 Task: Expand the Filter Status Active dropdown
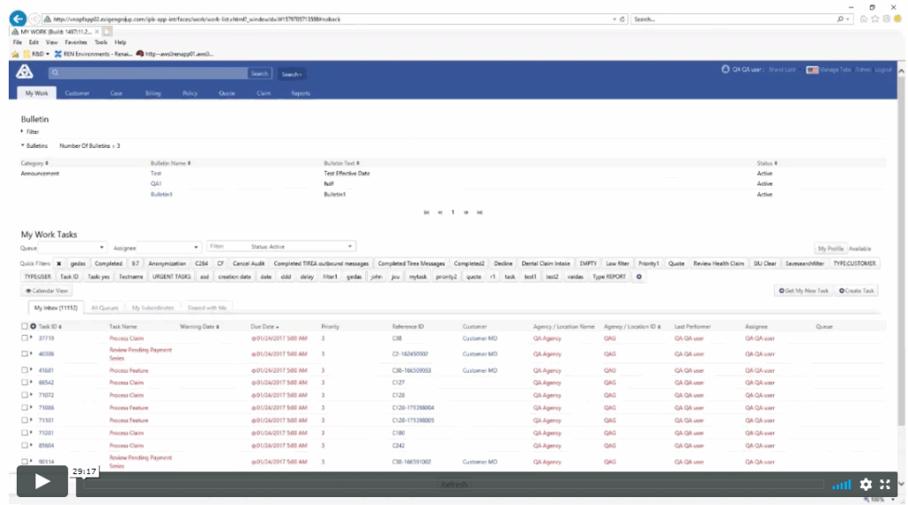point(281,246)
